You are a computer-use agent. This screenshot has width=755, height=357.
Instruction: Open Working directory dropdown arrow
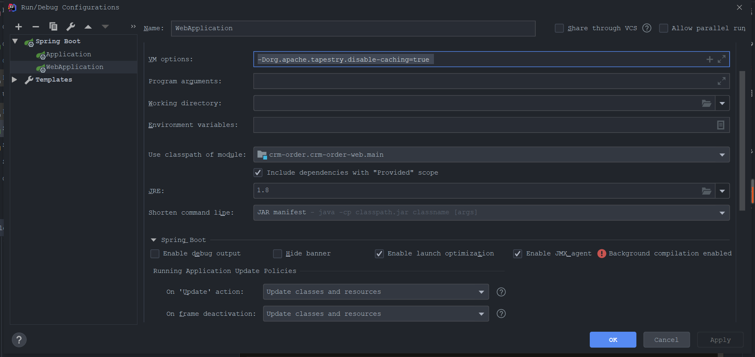(722, 103)
